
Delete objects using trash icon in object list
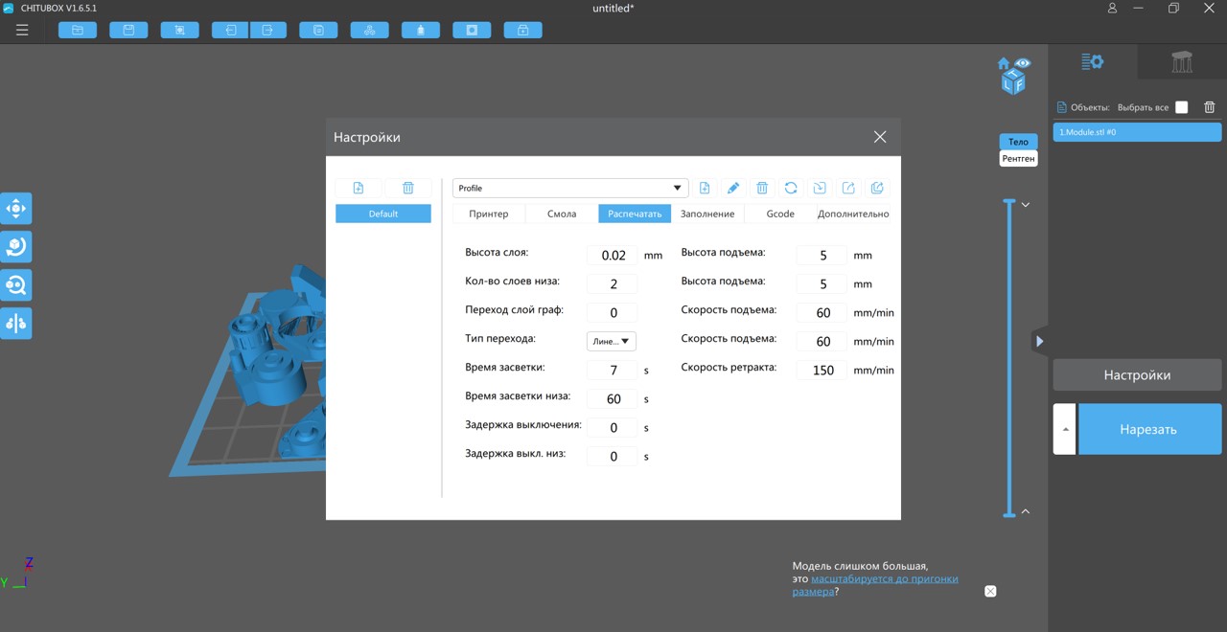(1210, 107)
